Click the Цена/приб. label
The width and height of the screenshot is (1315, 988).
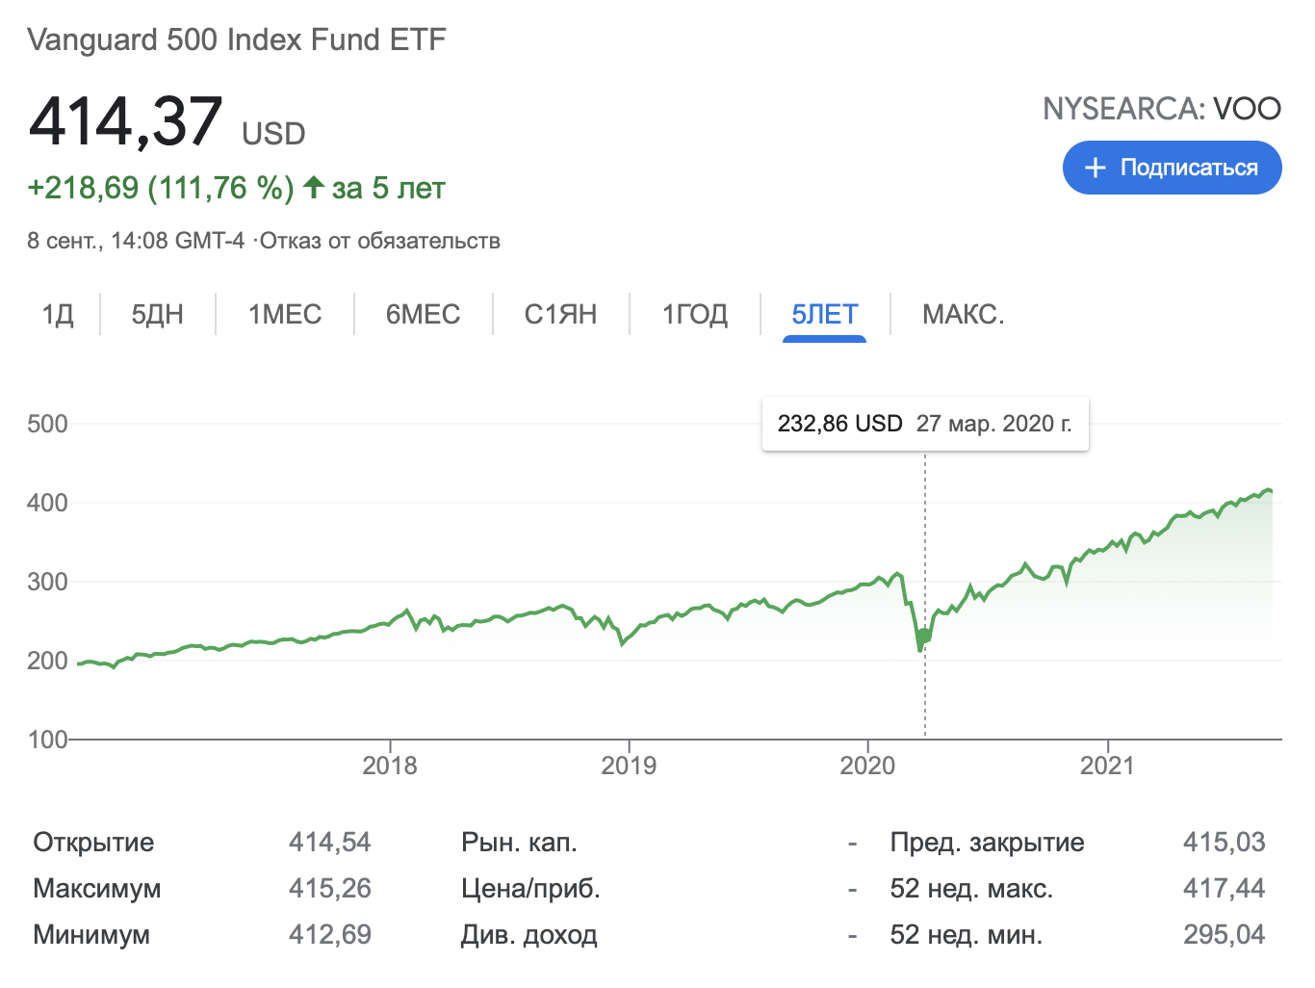pos(530,888)
